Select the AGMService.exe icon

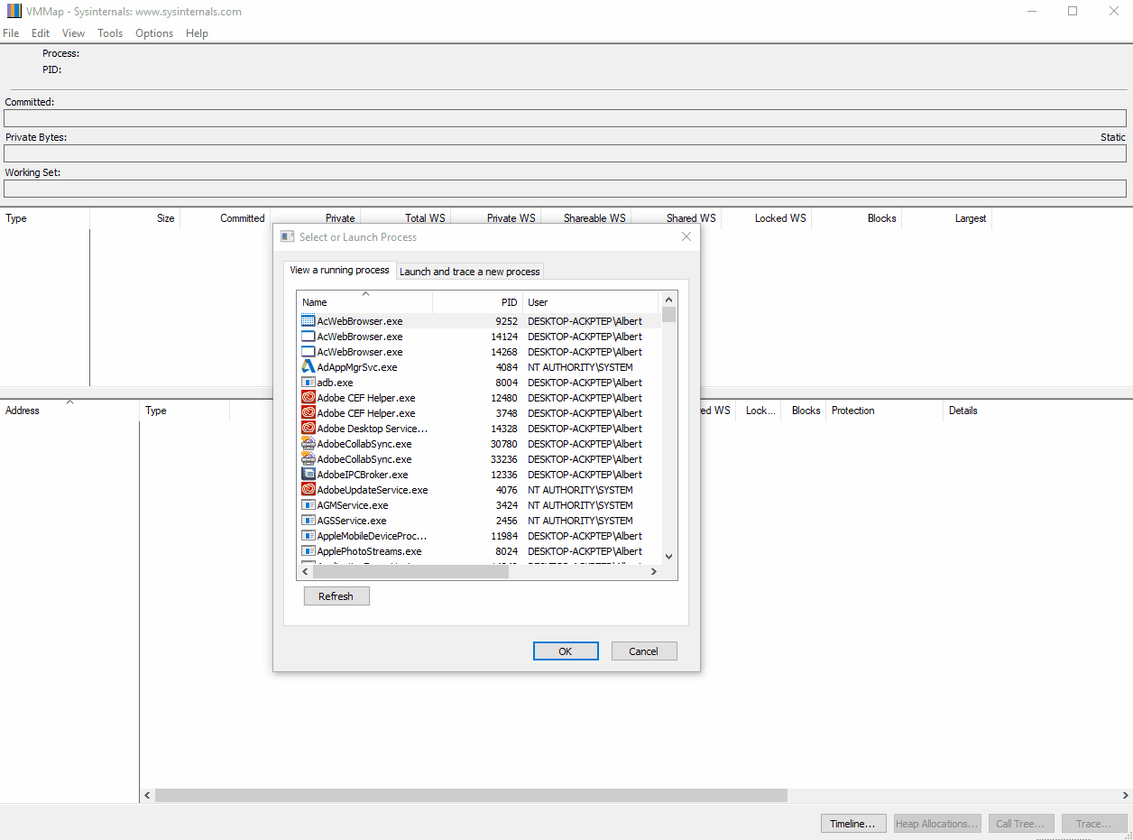(309, 505)
